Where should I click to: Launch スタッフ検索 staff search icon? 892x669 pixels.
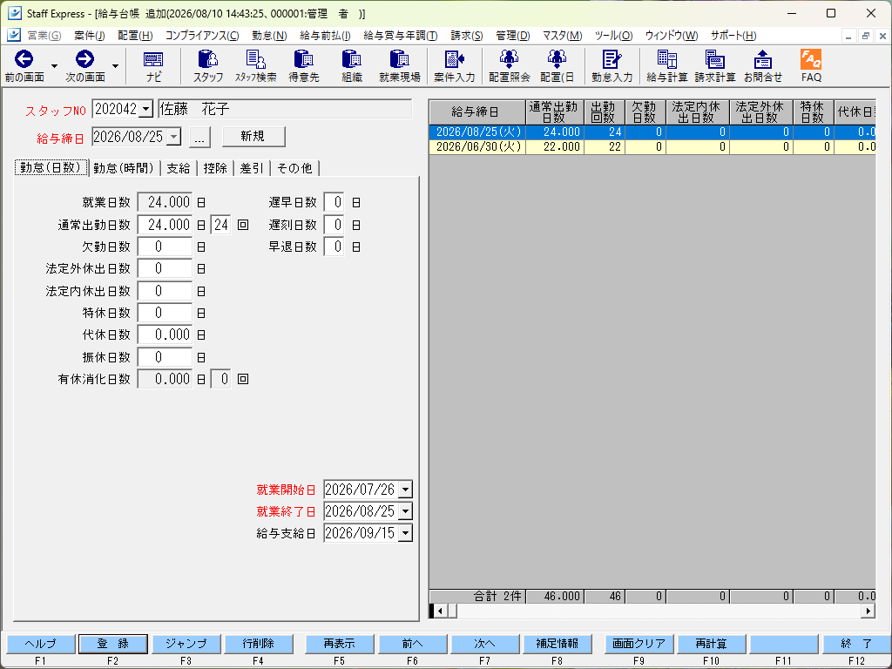[x=256, y=66]
